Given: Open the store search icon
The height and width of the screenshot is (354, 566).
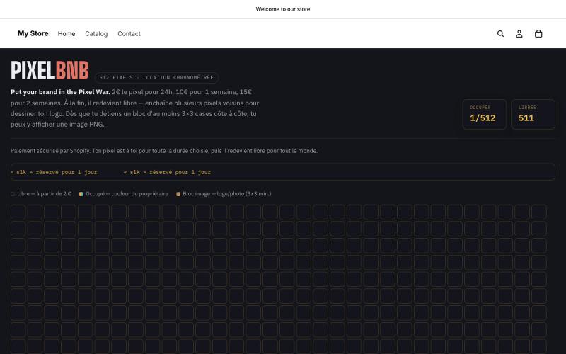Looking at the screenshot, I should tap(500, 33).
